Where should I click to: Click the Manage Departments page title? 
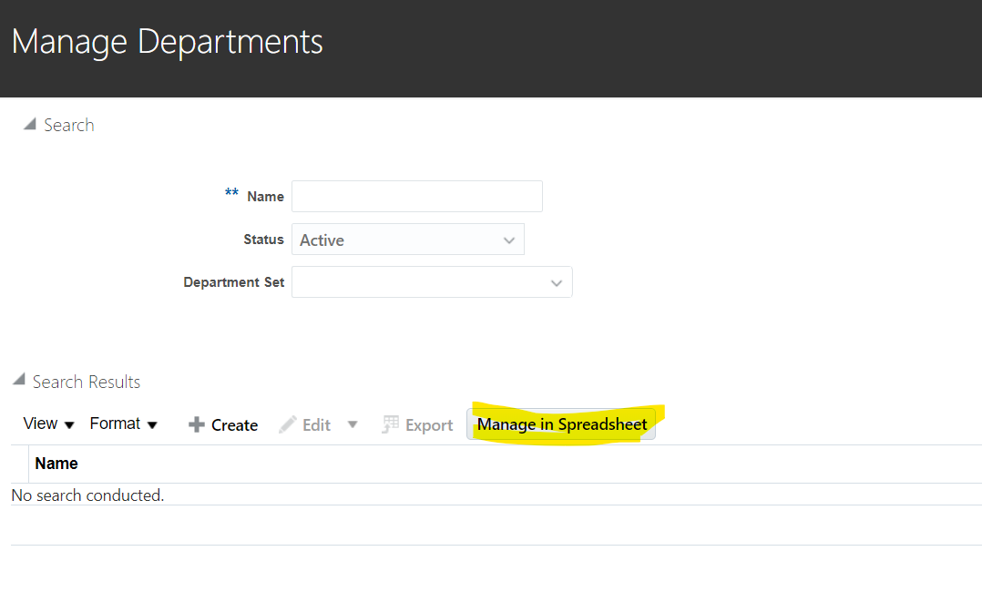[168, 42]
